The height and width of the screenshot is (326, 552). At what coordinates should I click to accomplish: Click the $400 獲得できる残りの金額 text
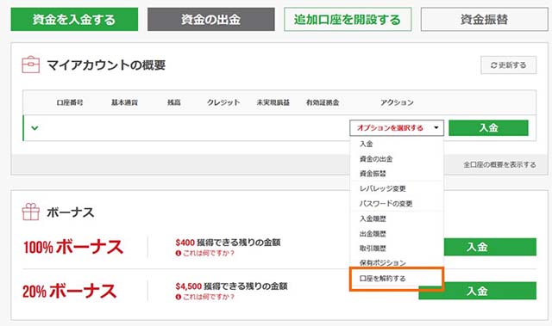tap(228, 243)
